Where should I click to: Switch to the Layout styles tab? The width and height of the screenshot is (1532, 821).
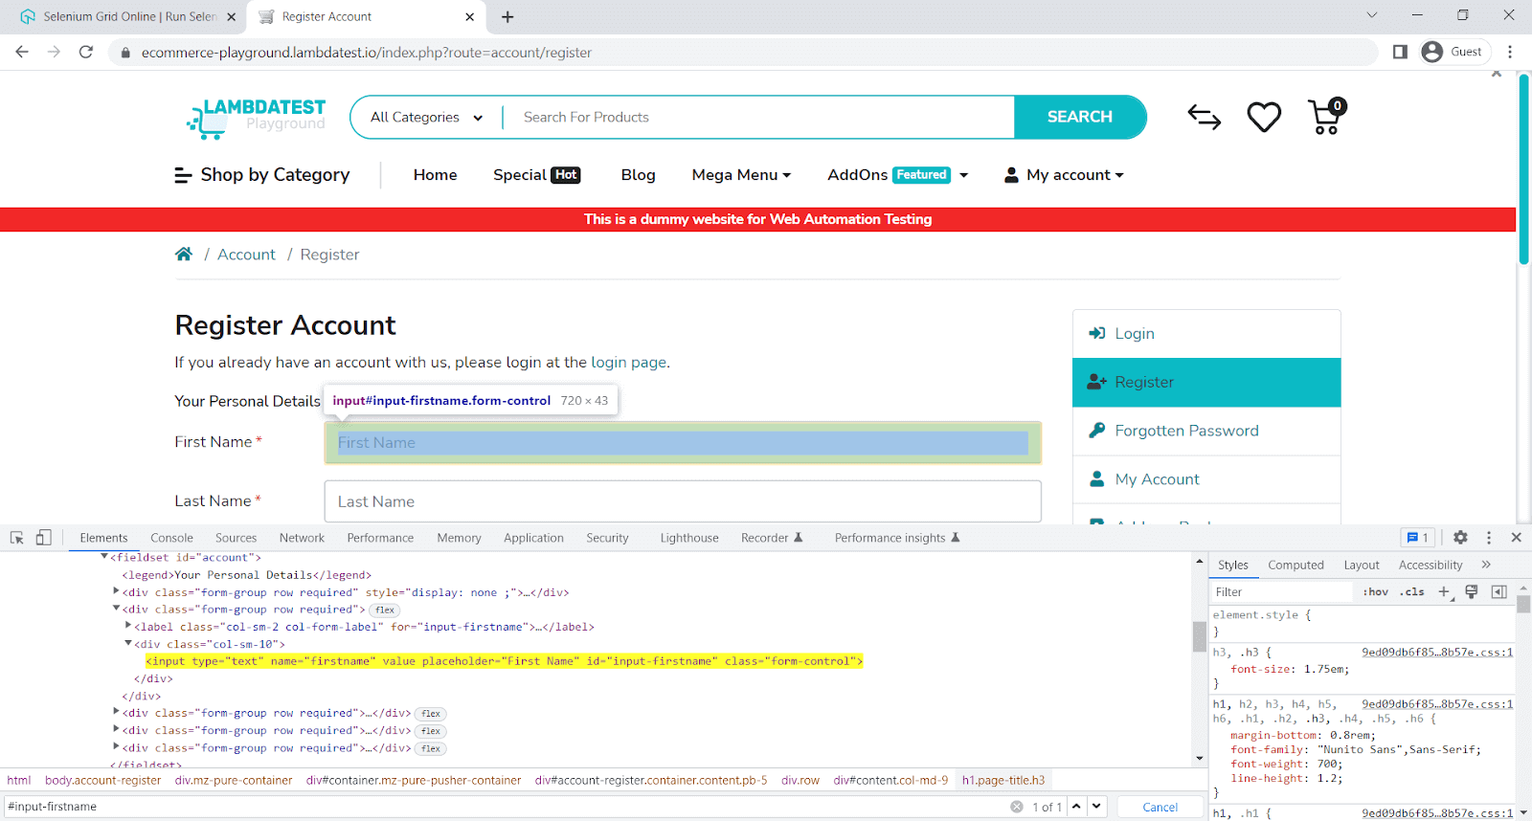click(x=1361, y=565)
